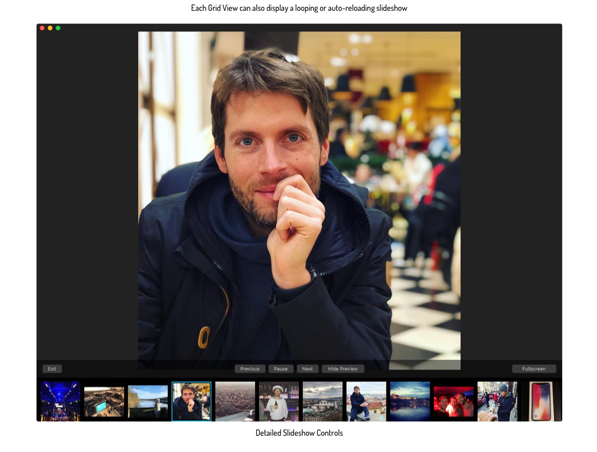Choose the lake landscape thumbnail
The width and height of the screenshot is (597, 452).
[x=148, y=401]
